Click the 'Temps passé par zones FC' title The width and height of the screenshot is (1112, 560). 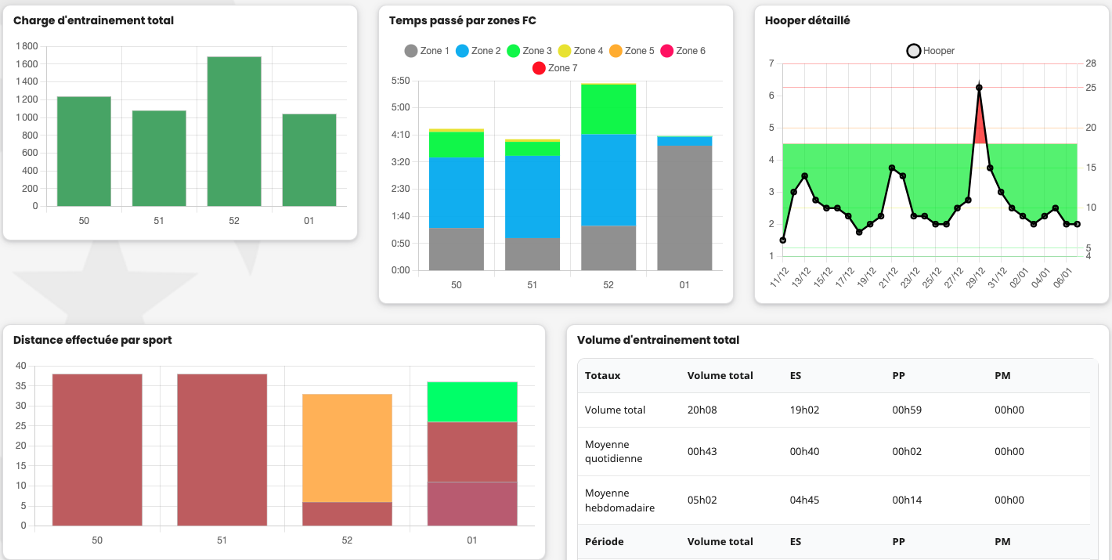463,21
